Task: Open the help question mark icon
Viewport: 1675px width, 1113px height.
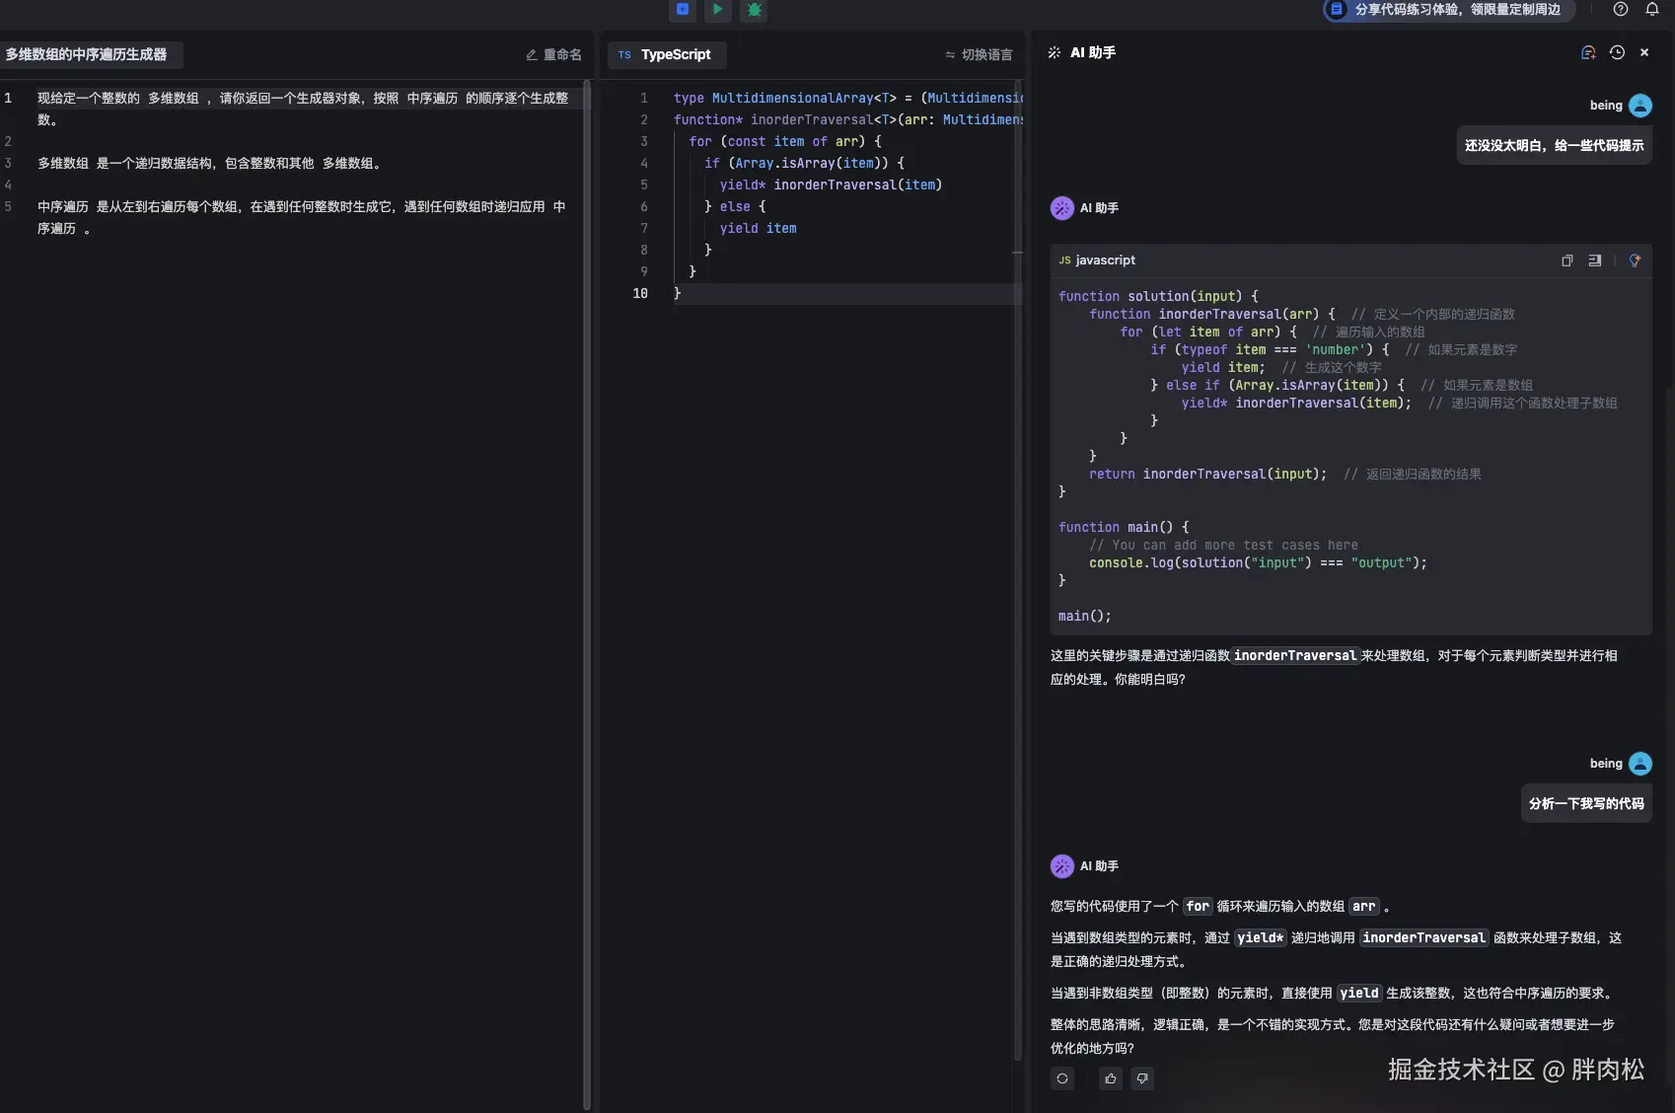Action: pyautogui.click(x=1621, y=10)
